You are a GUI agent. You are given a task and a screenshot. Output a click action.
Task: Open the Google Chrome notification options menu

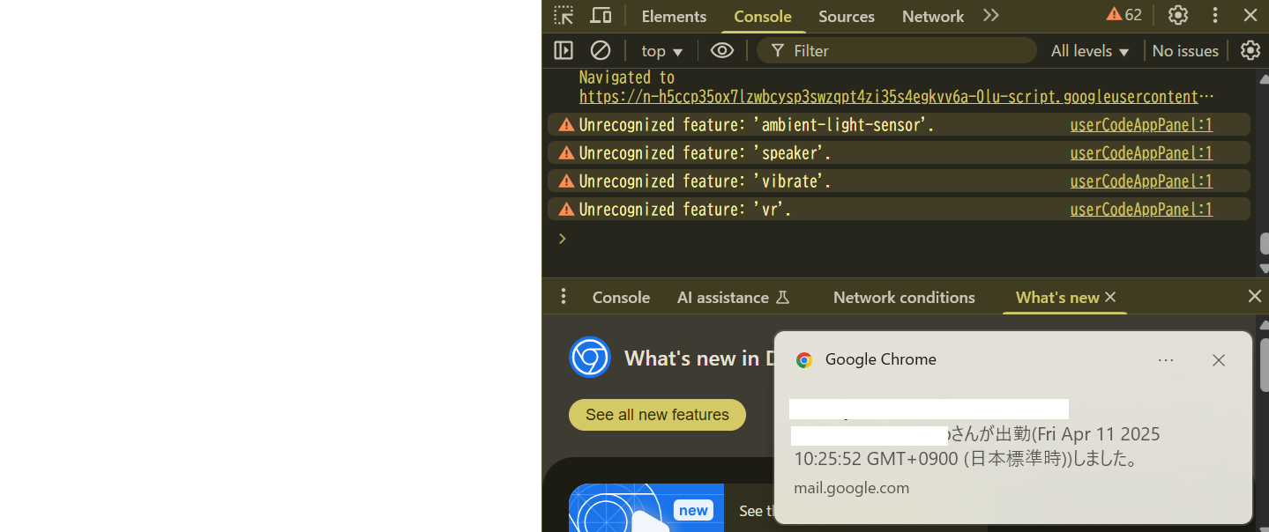[1166, 360]
